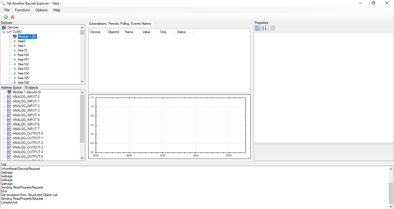Click the green add device icon
This screenshot has width=394, height=209.
5,17
